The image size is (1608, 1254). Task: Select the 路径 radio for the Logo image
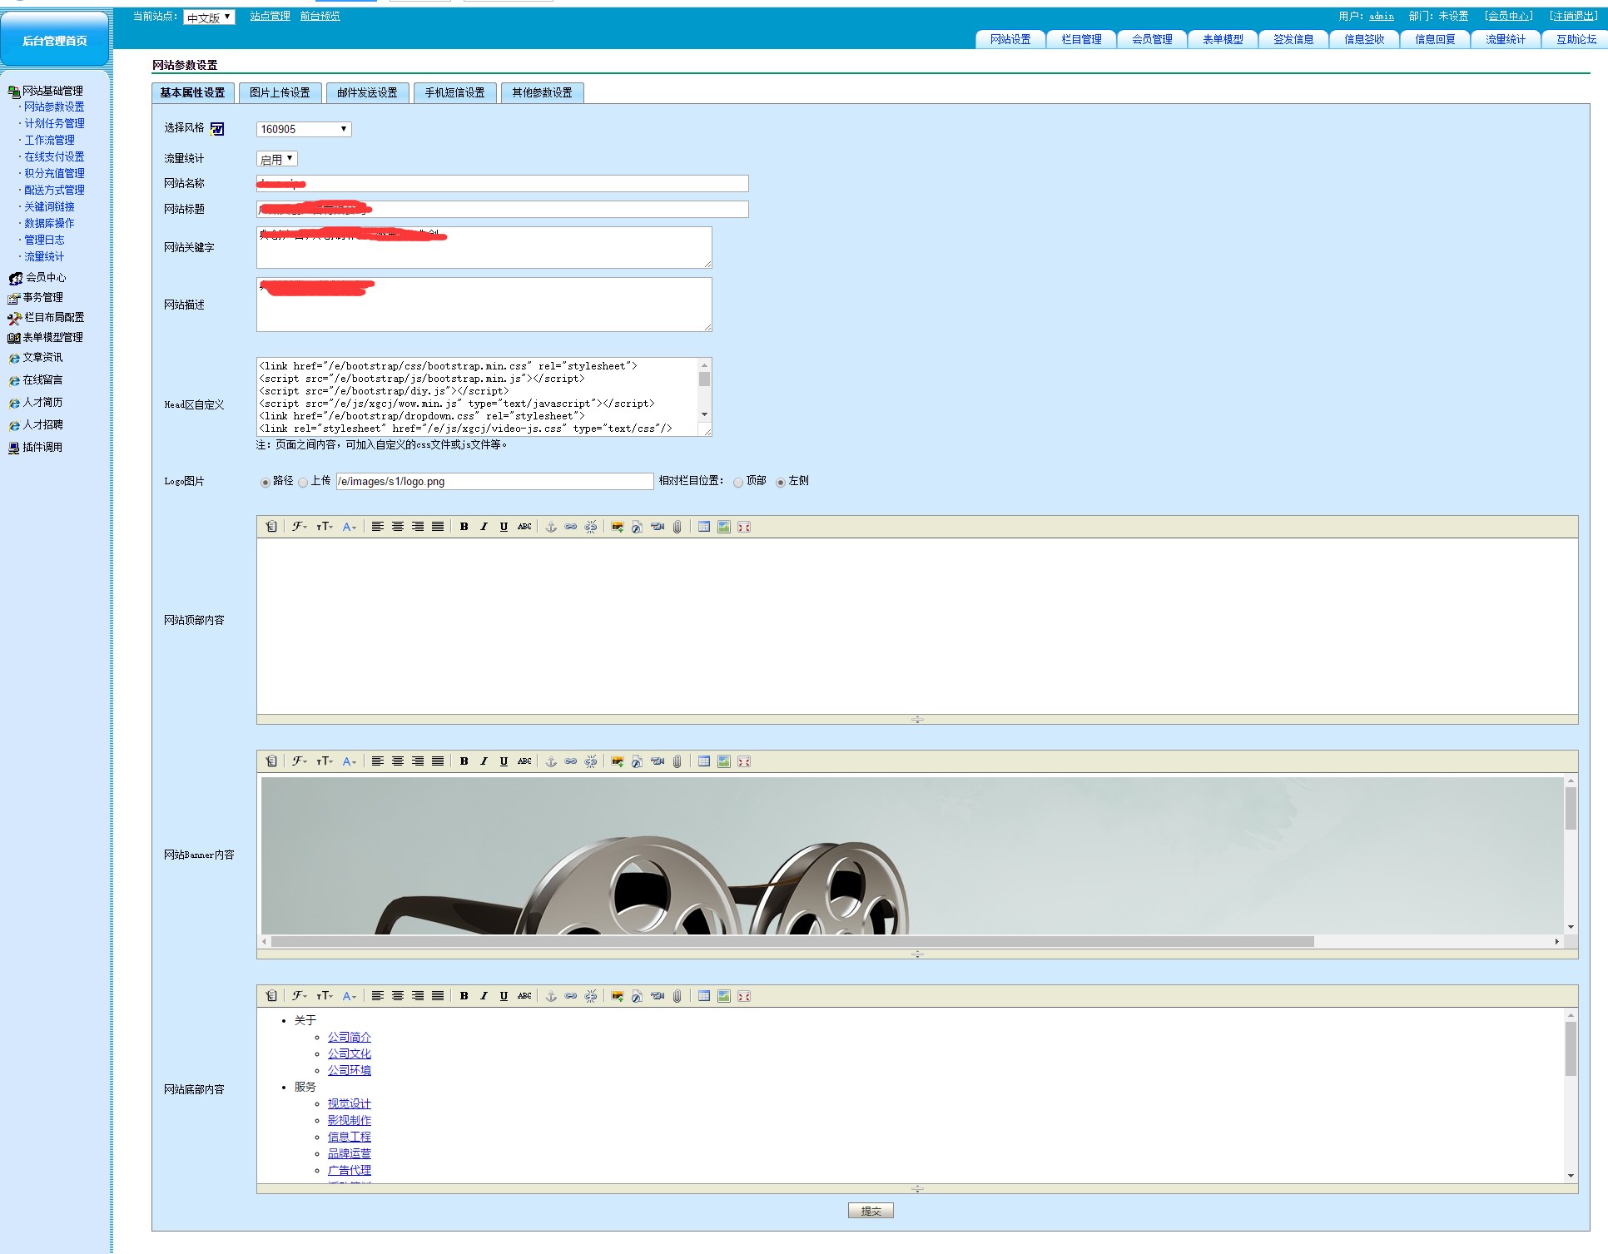tap(266, 483)
